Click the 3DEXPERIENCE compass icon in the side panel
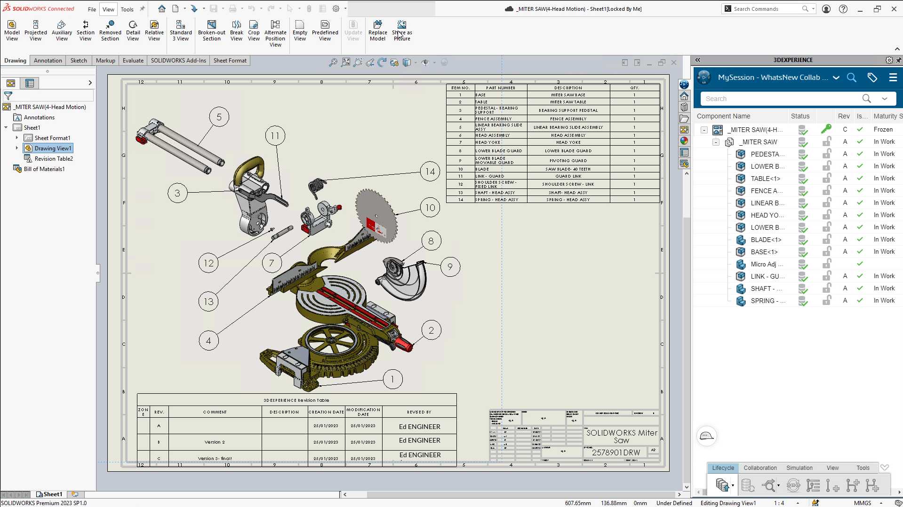Viewport: 903px width, 507px height. (703, 78)
